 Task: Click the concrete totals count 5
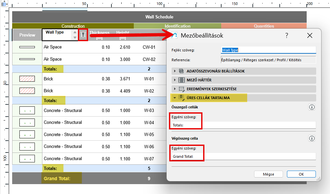point(149,169)
